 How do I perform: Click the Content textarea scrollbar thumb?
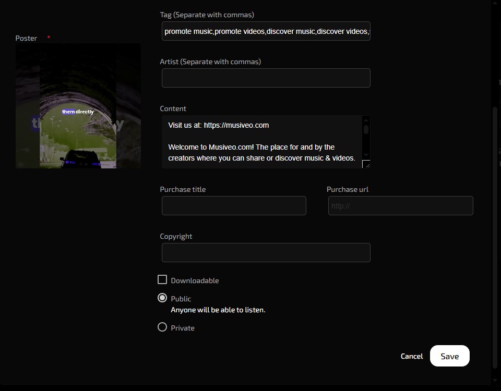tap(366, 129)
